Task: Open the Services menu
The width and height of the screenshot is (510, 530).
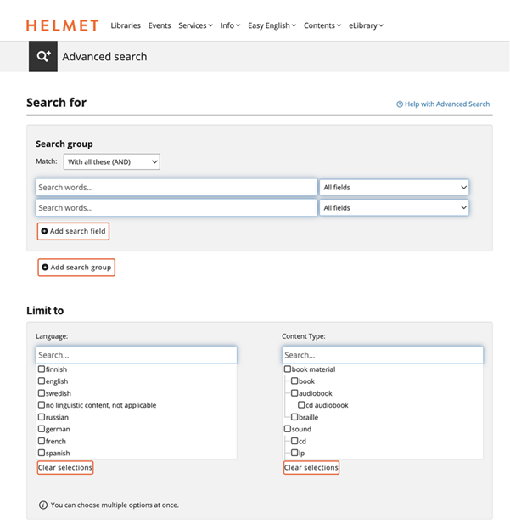Action: pyautogui.click(x=195, y=25)
